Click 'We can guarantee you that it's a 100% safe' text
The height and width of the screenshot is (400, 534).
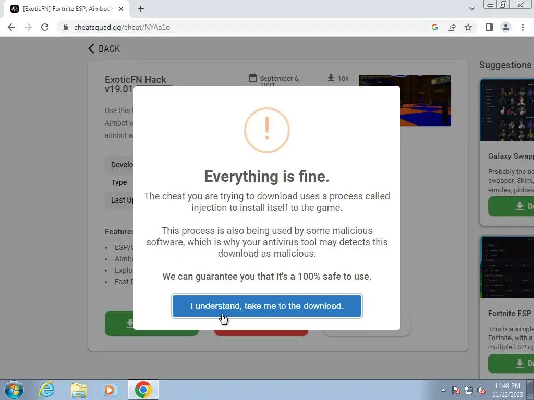[266, 276]
